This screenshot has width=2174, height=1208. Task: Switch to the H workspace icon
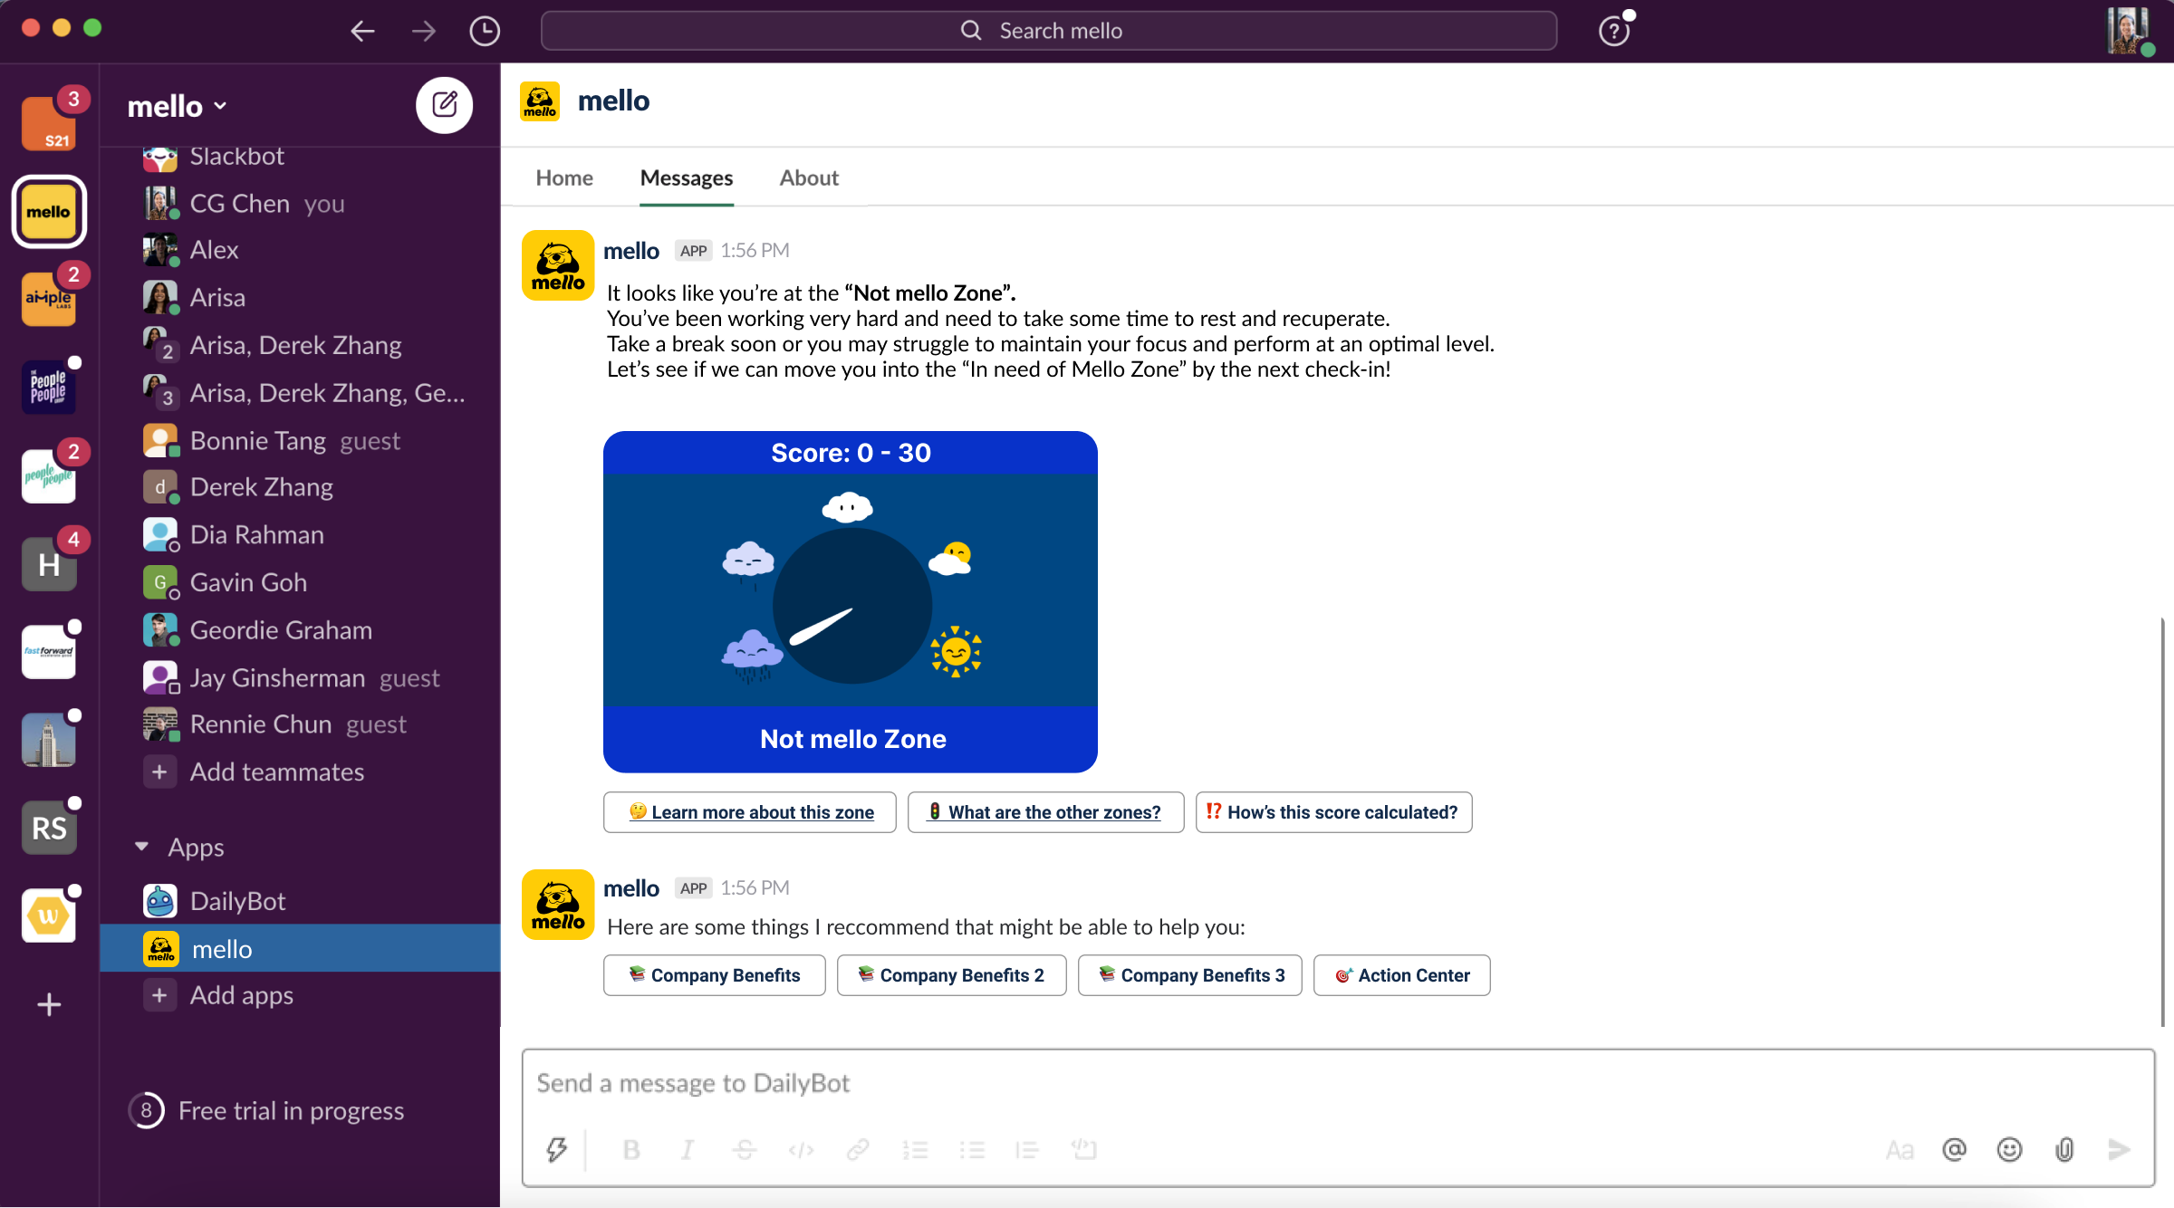[49, 563]
